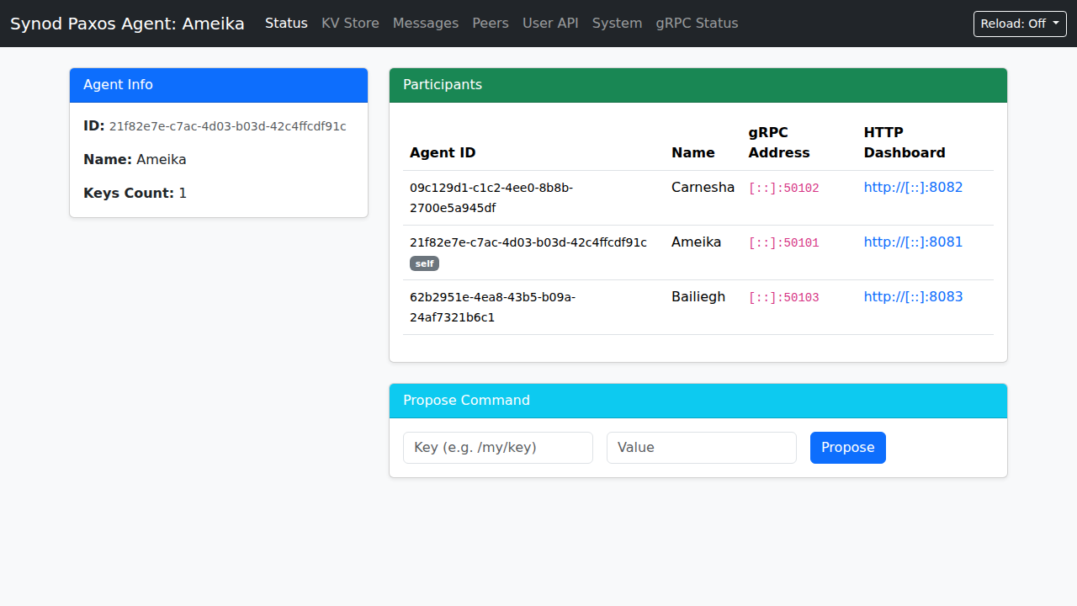View the System page
This screenshot has width=1077, height=606.
click(x=617, y=24)
